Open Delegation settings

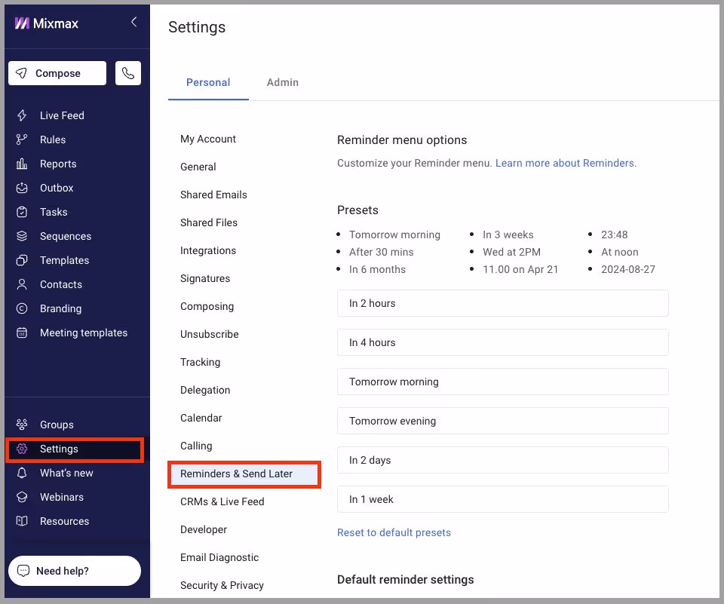205,390
